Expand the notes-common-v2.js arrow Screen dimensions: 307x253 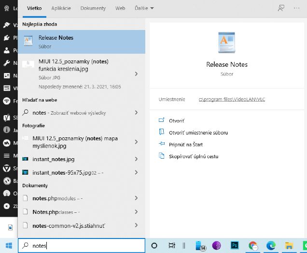[136, 225]
